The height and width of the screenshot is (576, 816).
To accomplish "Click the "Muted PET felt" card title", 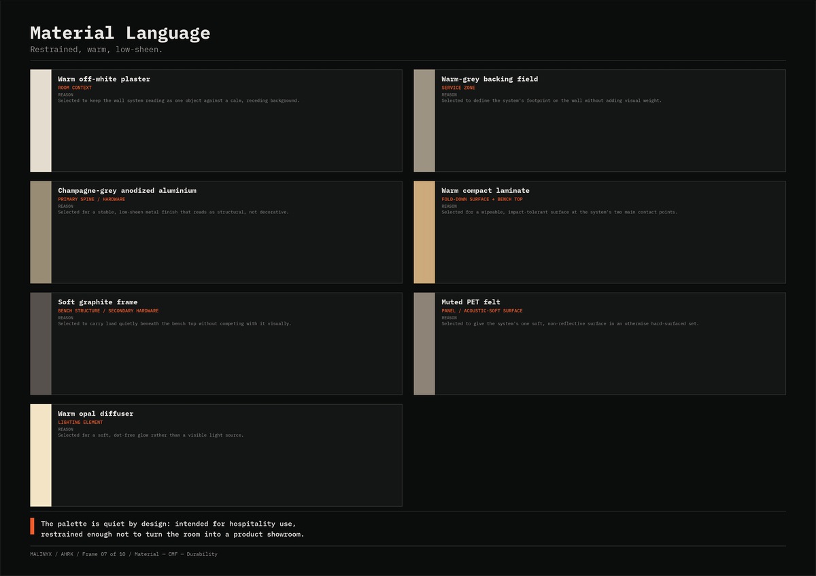I will [471, 302].
